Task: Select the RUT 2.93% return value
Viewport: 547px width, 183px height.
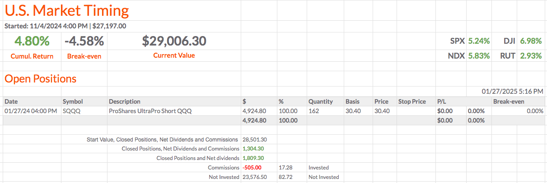Action: (x=531, y=56)
